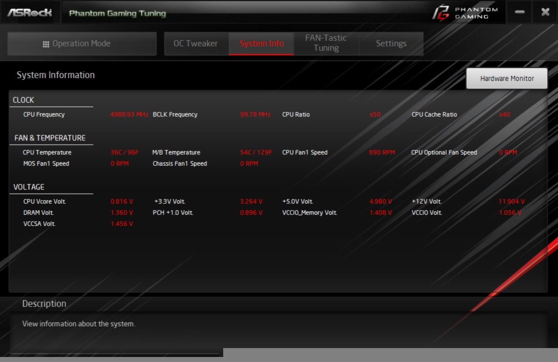Open the Hardware Monitor
The width and height of the screenshot is (558, 362).
[507, 78]
